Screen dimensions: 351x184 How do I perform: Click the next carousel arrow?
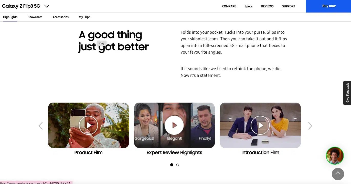[x=310, y=126]
